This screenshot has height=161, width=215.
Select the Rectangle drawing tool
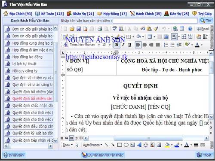[120, 145]
